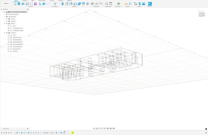
Task: Click the Insert image canvas icon
Action: pos(144,4)
